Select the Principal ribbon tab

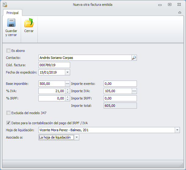(x=13, y=13)
